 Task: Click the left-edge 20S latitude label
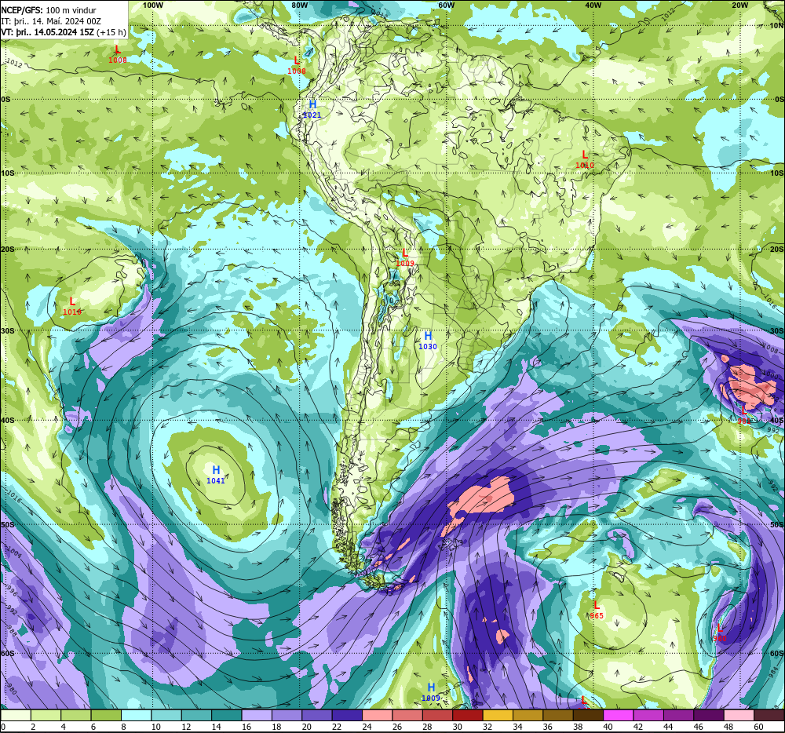click(6, 249)
